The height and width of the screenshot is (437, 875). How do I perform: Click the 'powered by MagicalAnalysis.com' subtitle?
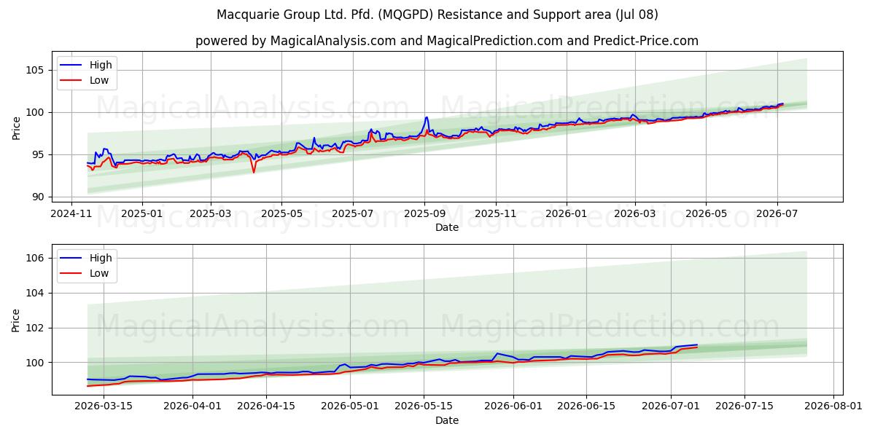click(x=447, y=41)
